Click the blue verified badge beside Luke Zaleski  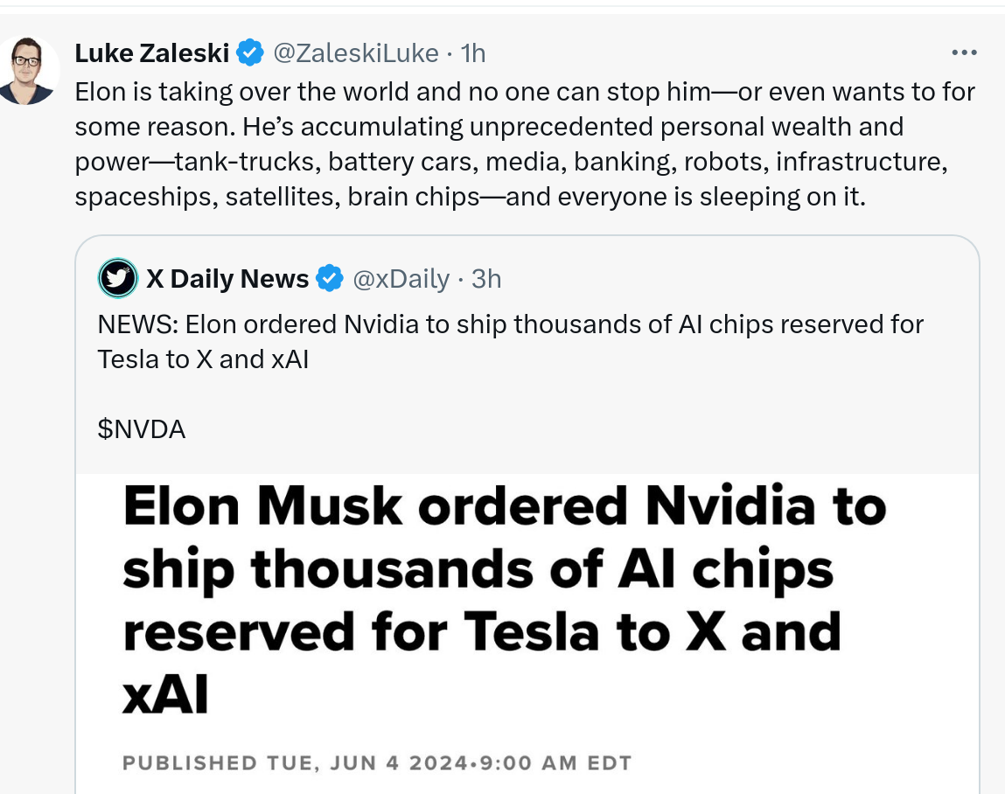click(250, 52)
